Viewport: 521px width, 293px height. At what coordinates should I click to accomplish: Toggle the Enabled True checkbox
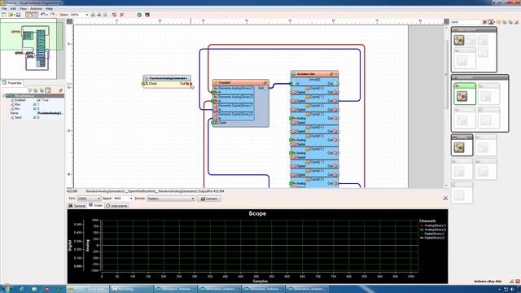point(39,100)
